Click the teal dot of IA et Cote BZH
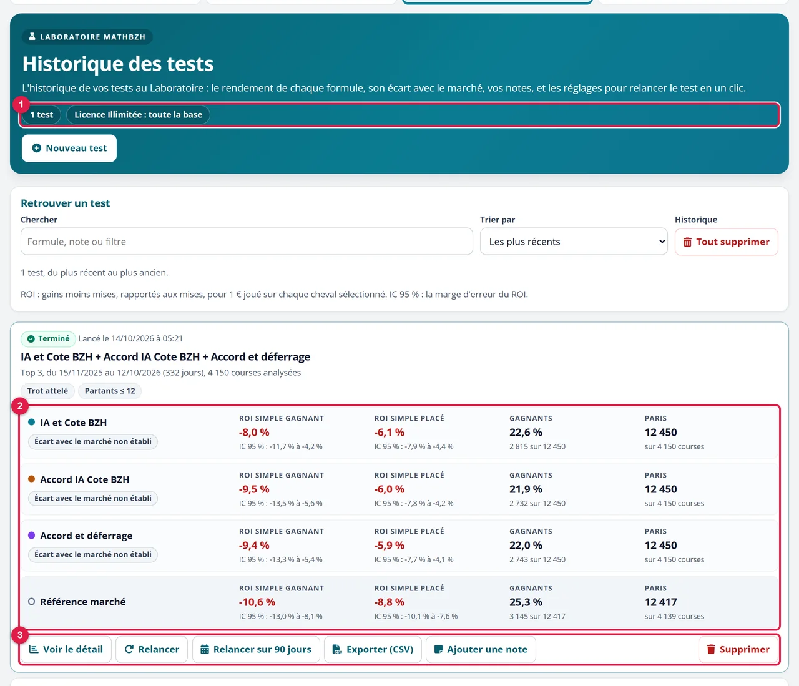Viewport: 799px width, 686px height. pyautogui.click(x=32, y=423)
